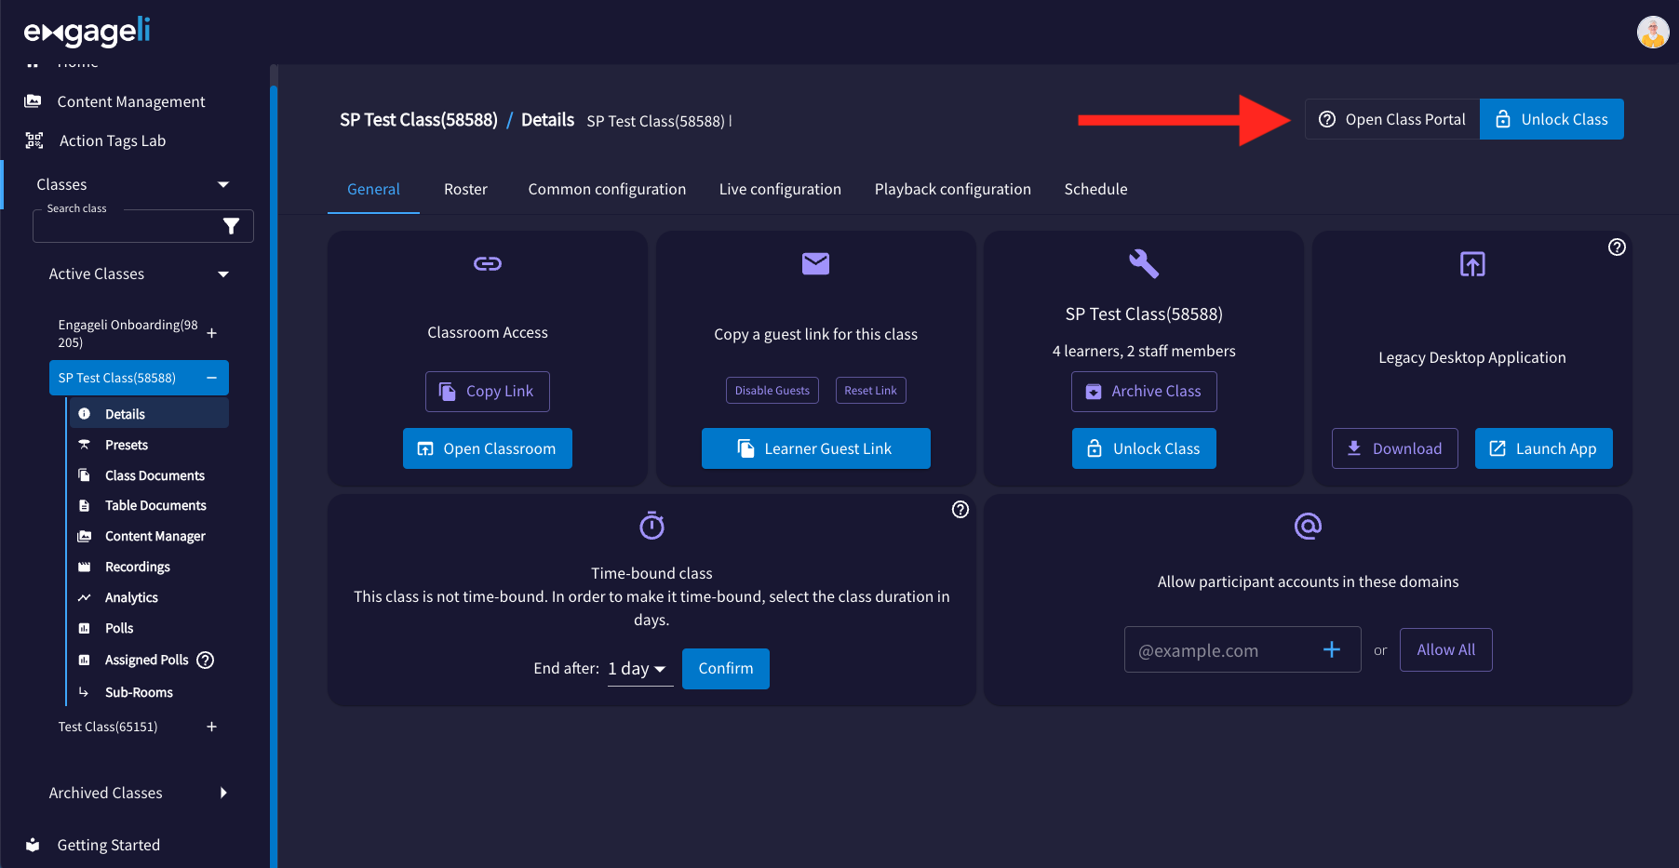Click the Getting Started icon in the sidebar
The width and height of the screenshot is (1679, 868).
[34, 845]
